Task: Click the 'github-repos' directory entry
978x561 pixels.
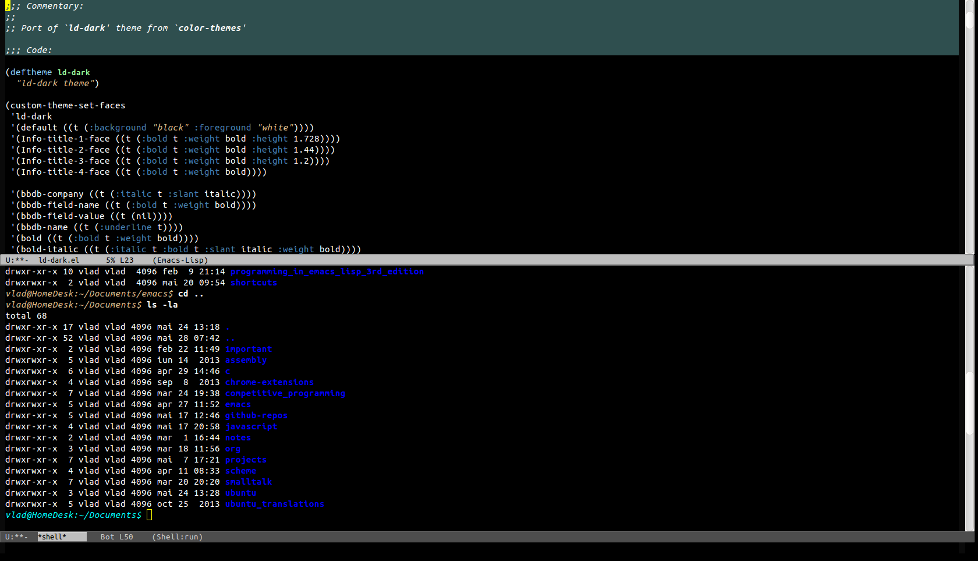Action: pos(256,415)
